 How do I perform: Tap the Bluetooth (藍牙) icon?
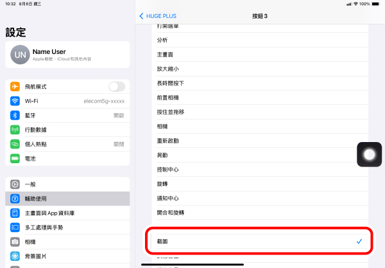[15, 115]
